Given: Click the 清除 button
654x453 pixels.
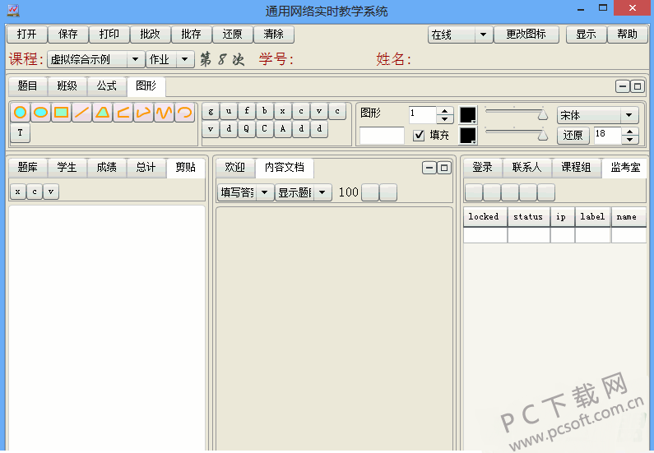Looking at the screenshot, I should [273, 35].
